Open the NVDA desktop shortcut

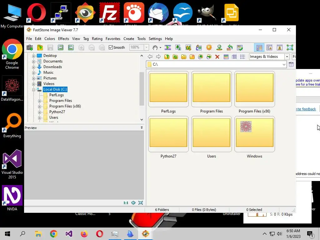pyautogui.click(x=12, y=198)
